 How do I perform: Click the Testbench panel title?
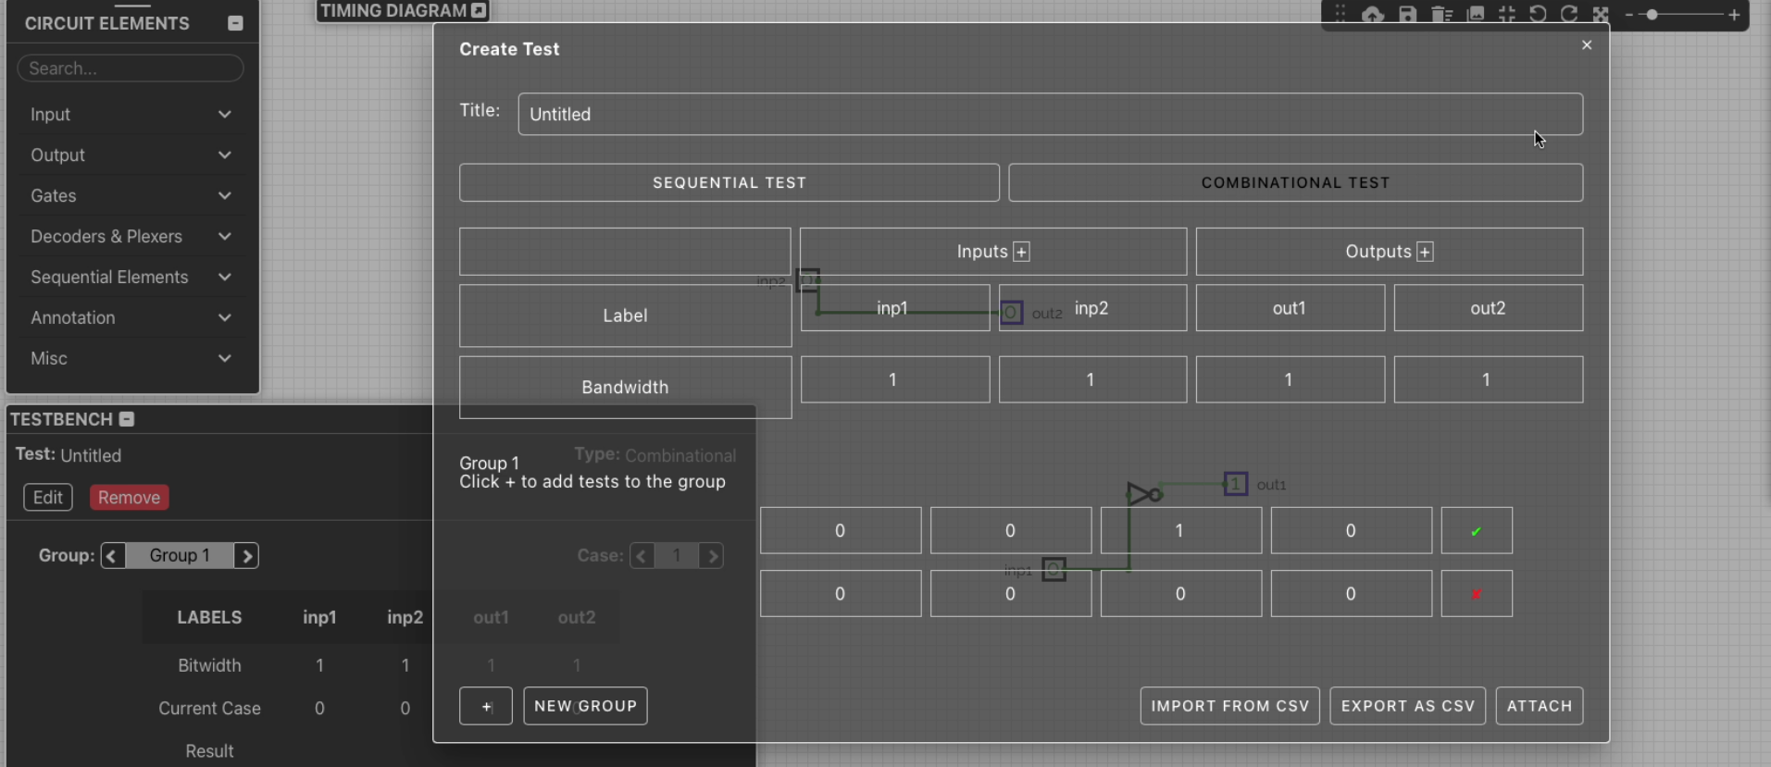pyautogui.click(x=61, y=419)
